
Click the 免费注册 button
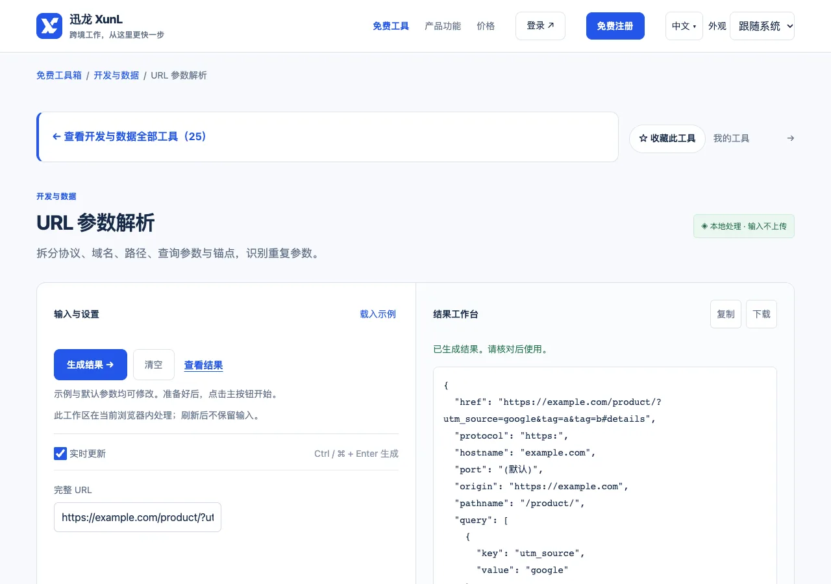point(615,26)
